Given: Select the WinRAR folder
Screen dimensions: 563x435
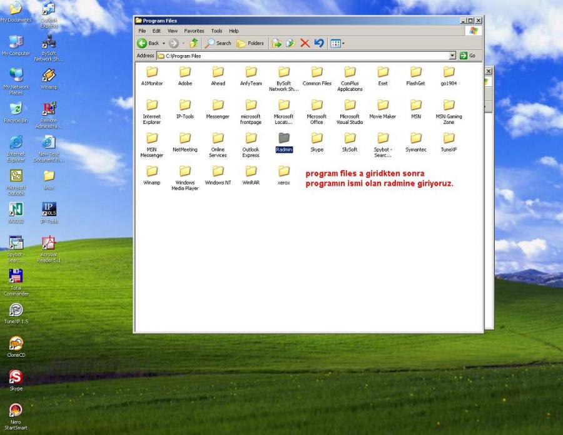Looking at the screenshot, I should 251,175.
